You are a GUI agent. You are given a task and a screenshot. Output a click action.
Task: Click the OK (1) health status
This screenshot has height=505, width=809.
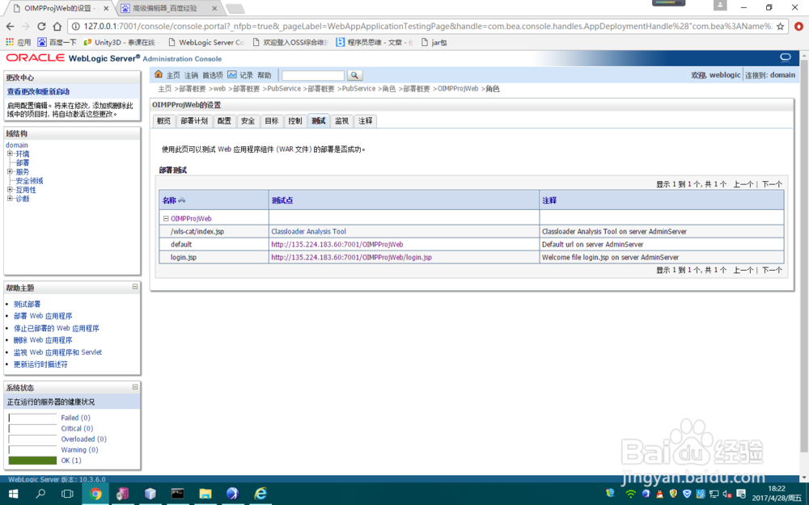[x=71, y=461]
